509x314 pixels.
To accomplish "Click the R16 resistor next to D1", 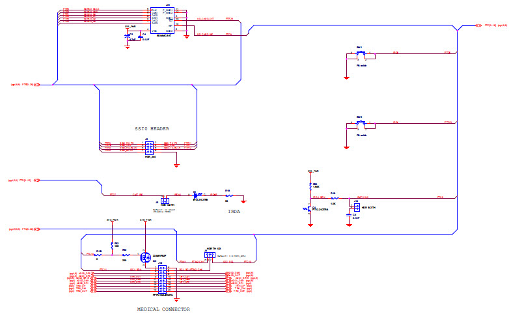I will point(228,195).
